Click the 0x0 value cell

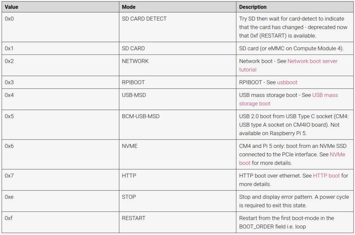click(x=60, y=27)
